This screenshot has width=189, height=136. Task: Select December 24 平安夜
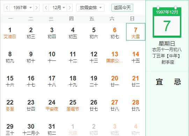pos(52,105)
